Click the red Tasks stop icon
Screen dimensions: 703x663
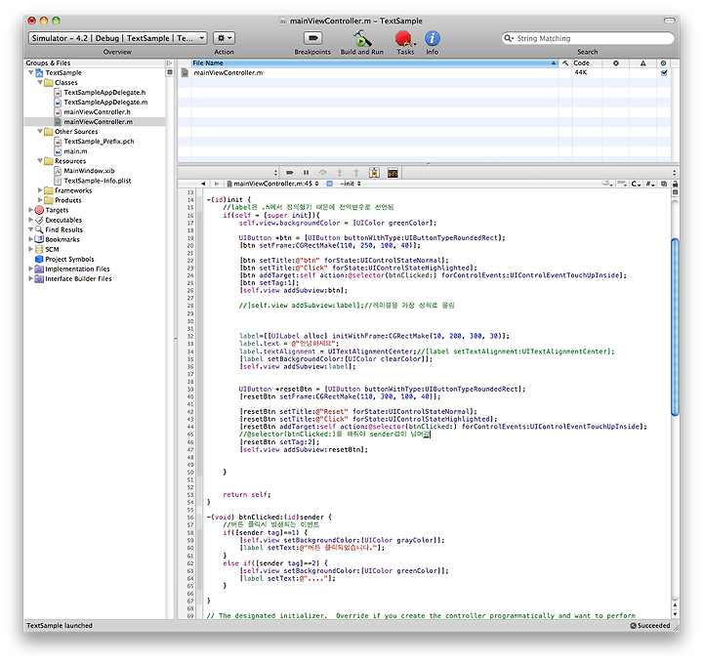pyautogui.click(x=404, y=38)
